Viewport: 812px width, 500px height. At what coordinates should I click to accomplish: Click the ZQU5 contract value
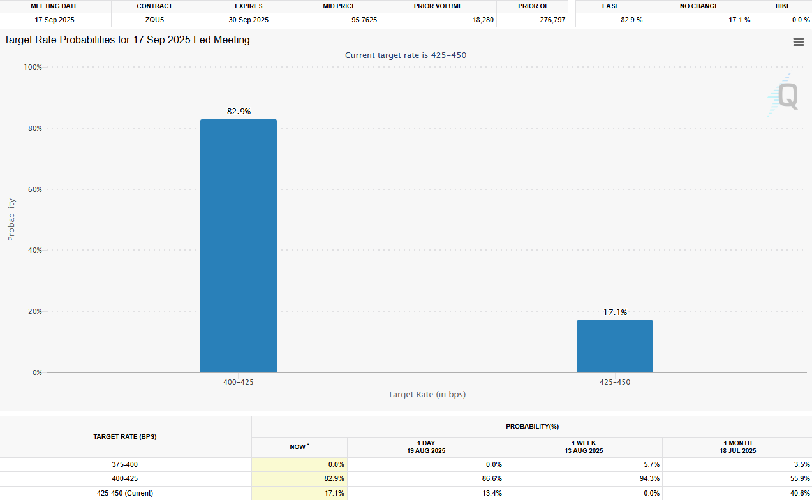pos(154,20)
